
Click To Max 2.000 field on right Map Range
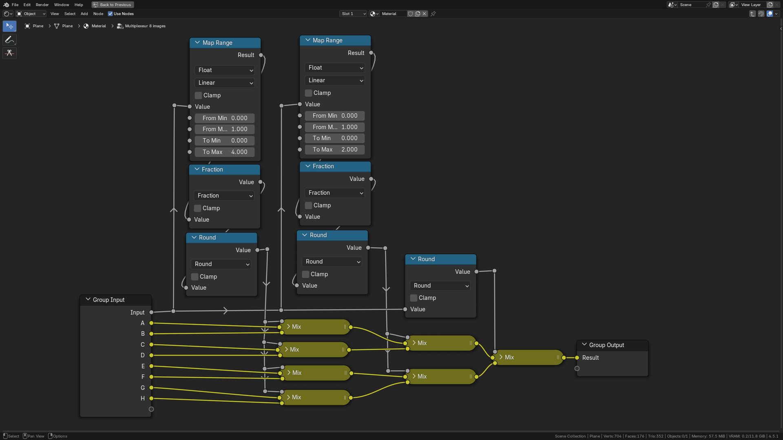[x=335, y=150]
